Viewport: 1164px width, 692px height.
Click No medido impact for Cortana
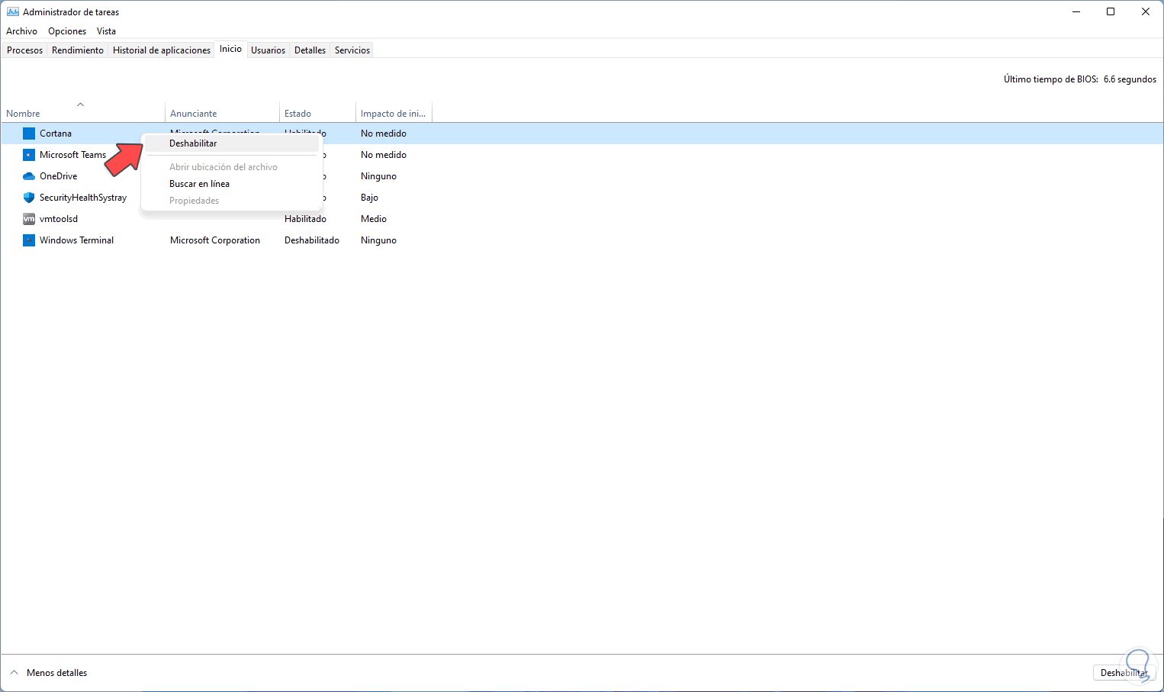pos(384,134)
